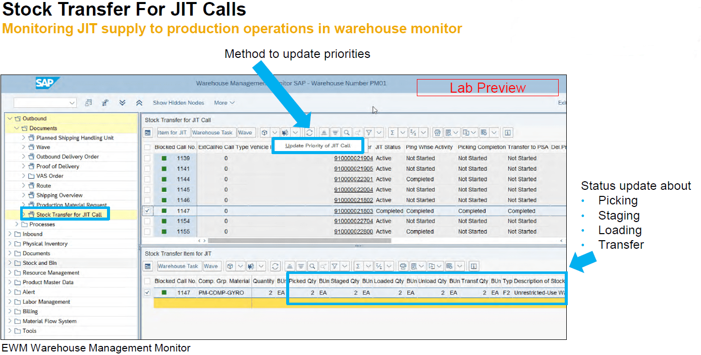The width and height of the screenshot is (701, 355).
Task: Click the Transfer to PSA column header
Action: click(x=527, y=147)
